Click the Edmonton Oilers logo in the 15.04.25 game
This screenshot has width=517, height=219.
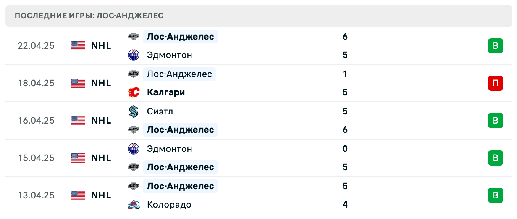coord(134,149)
